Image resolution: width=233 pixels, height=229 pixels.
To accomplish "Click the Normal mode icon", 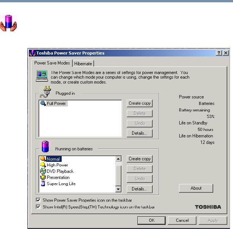I will tap(43, 159).
